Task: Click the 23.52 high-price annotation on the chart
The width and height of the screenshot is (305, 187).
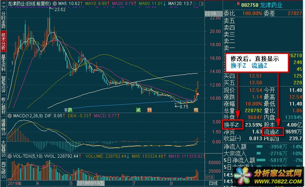Action: [x=60, y=10]
